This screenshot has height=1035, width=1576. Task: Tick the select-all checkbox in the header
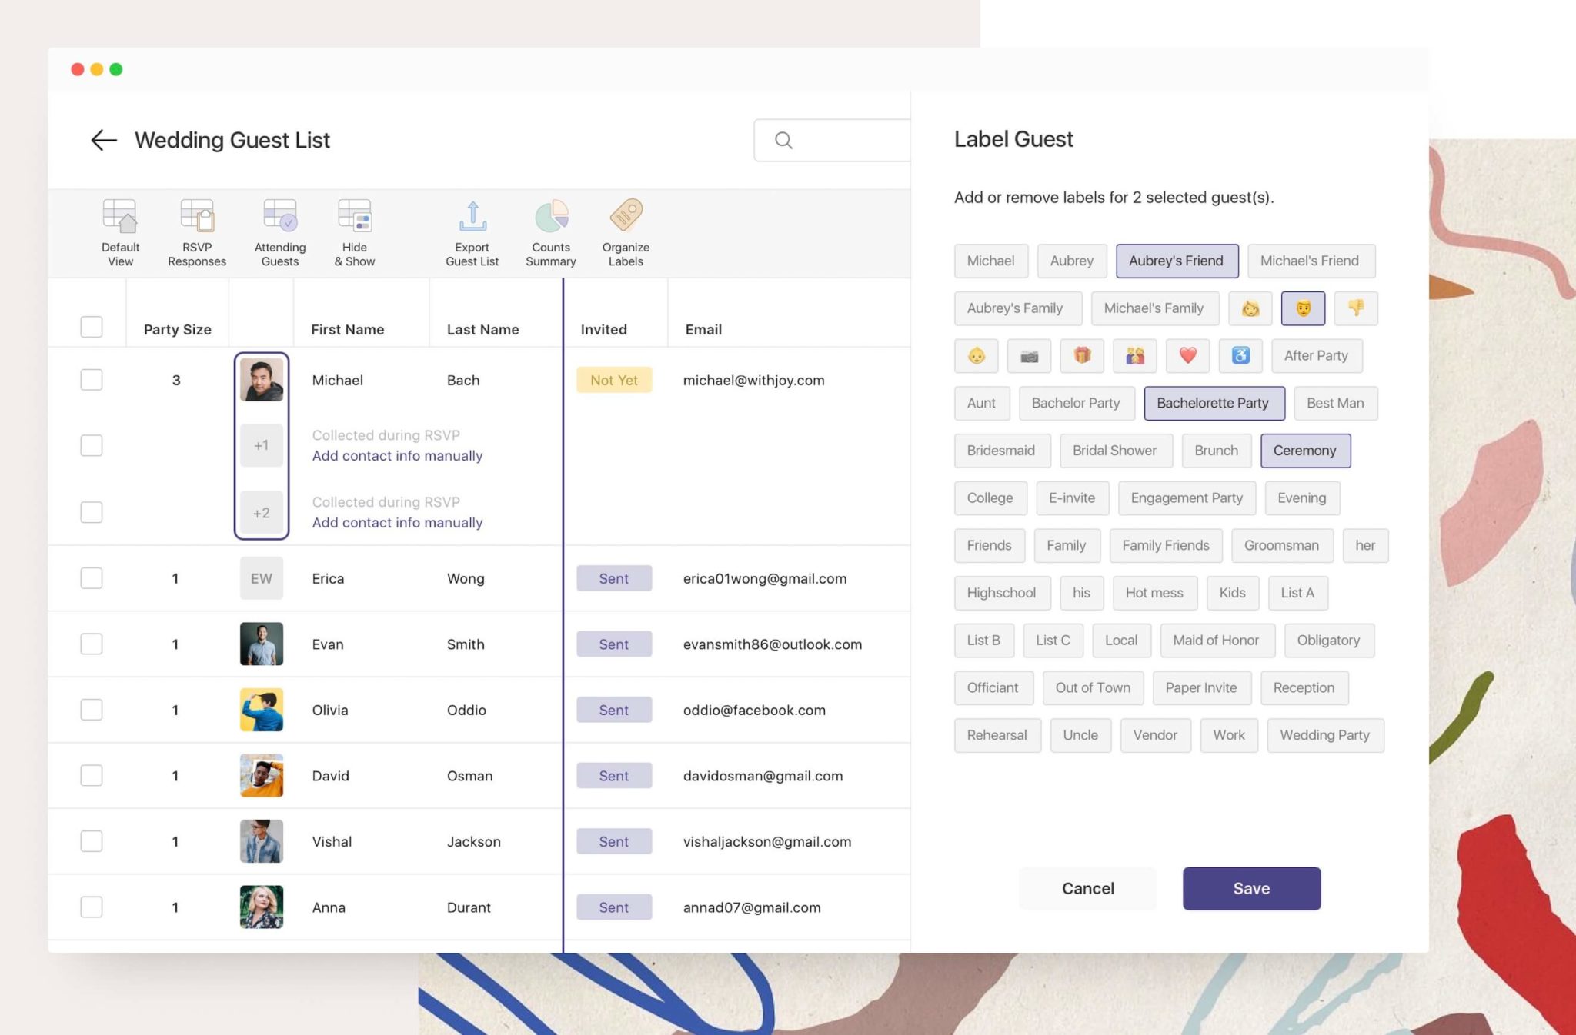pos(92,327)
